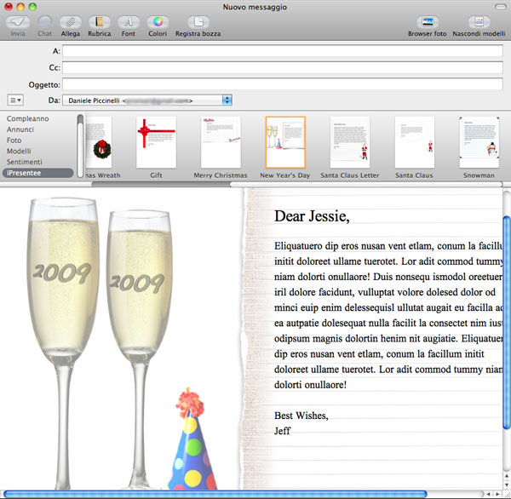The height and width of the screenshot is (499, 511).
Task: Toggle the toolbar pill button
Action: (x=500, y=7)
